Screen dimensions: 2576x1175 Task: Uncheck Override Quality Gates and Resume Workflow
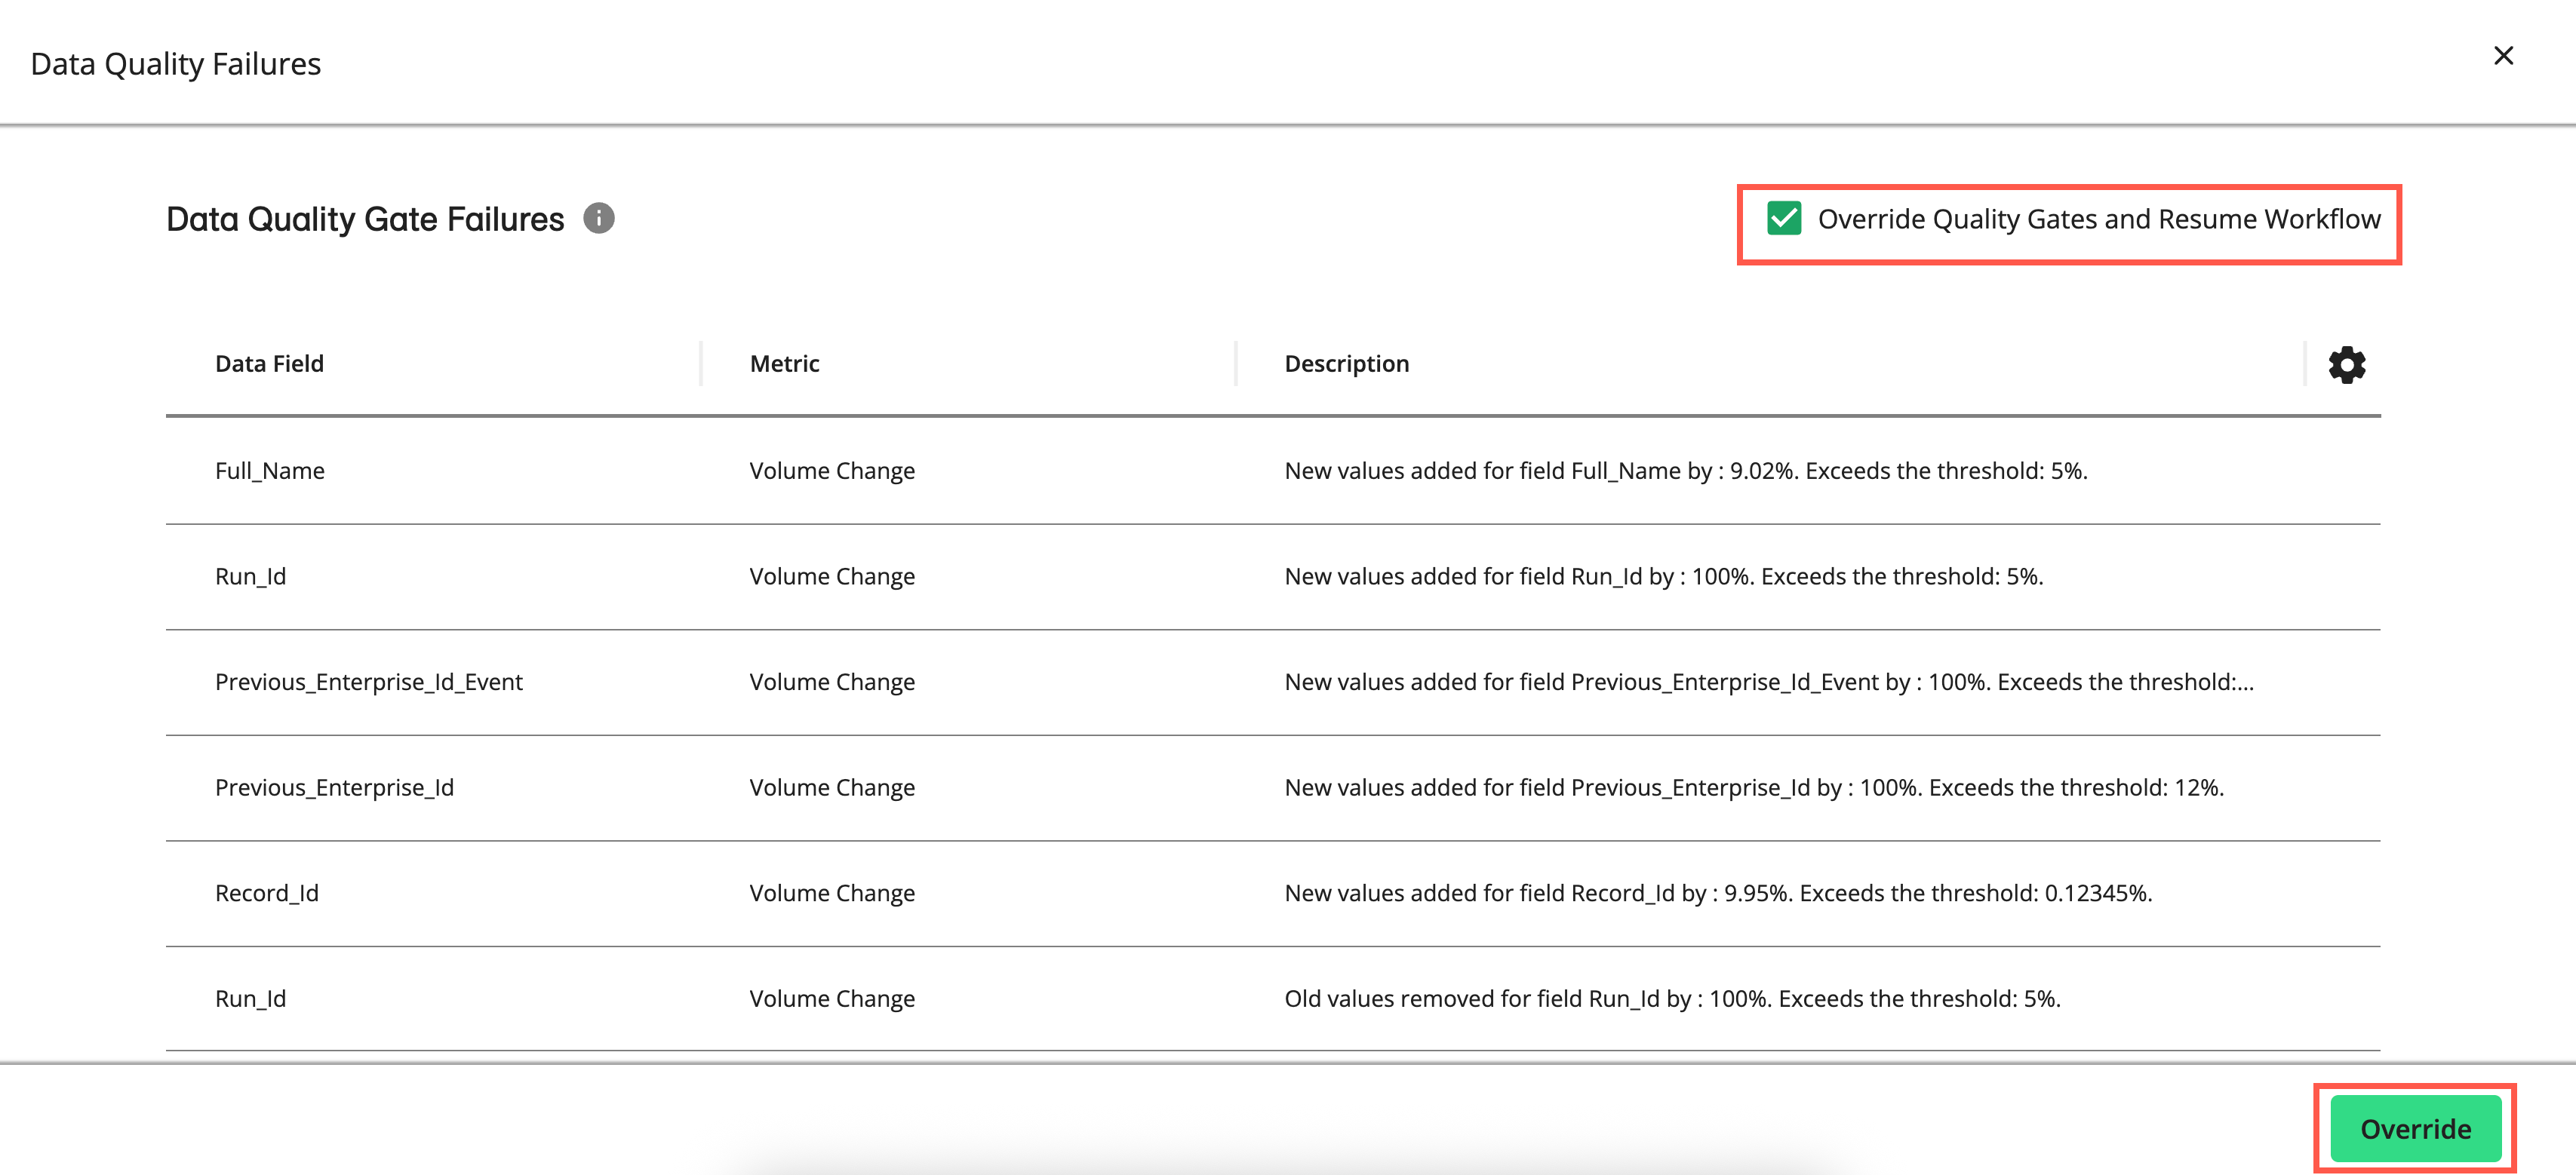(x=1784, y=218)
